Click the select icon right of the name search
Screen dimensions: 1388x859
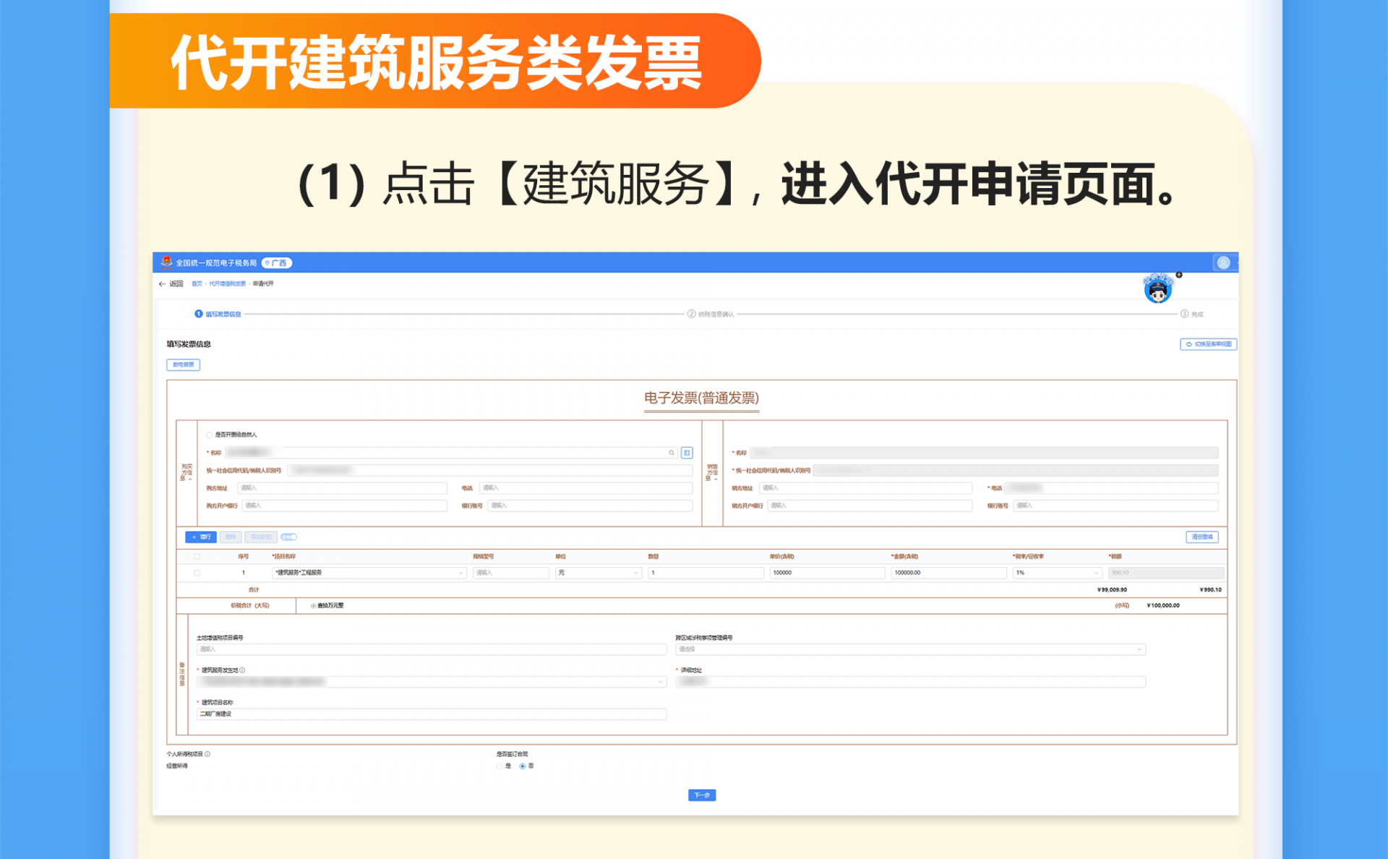click(x=685, y=453)
